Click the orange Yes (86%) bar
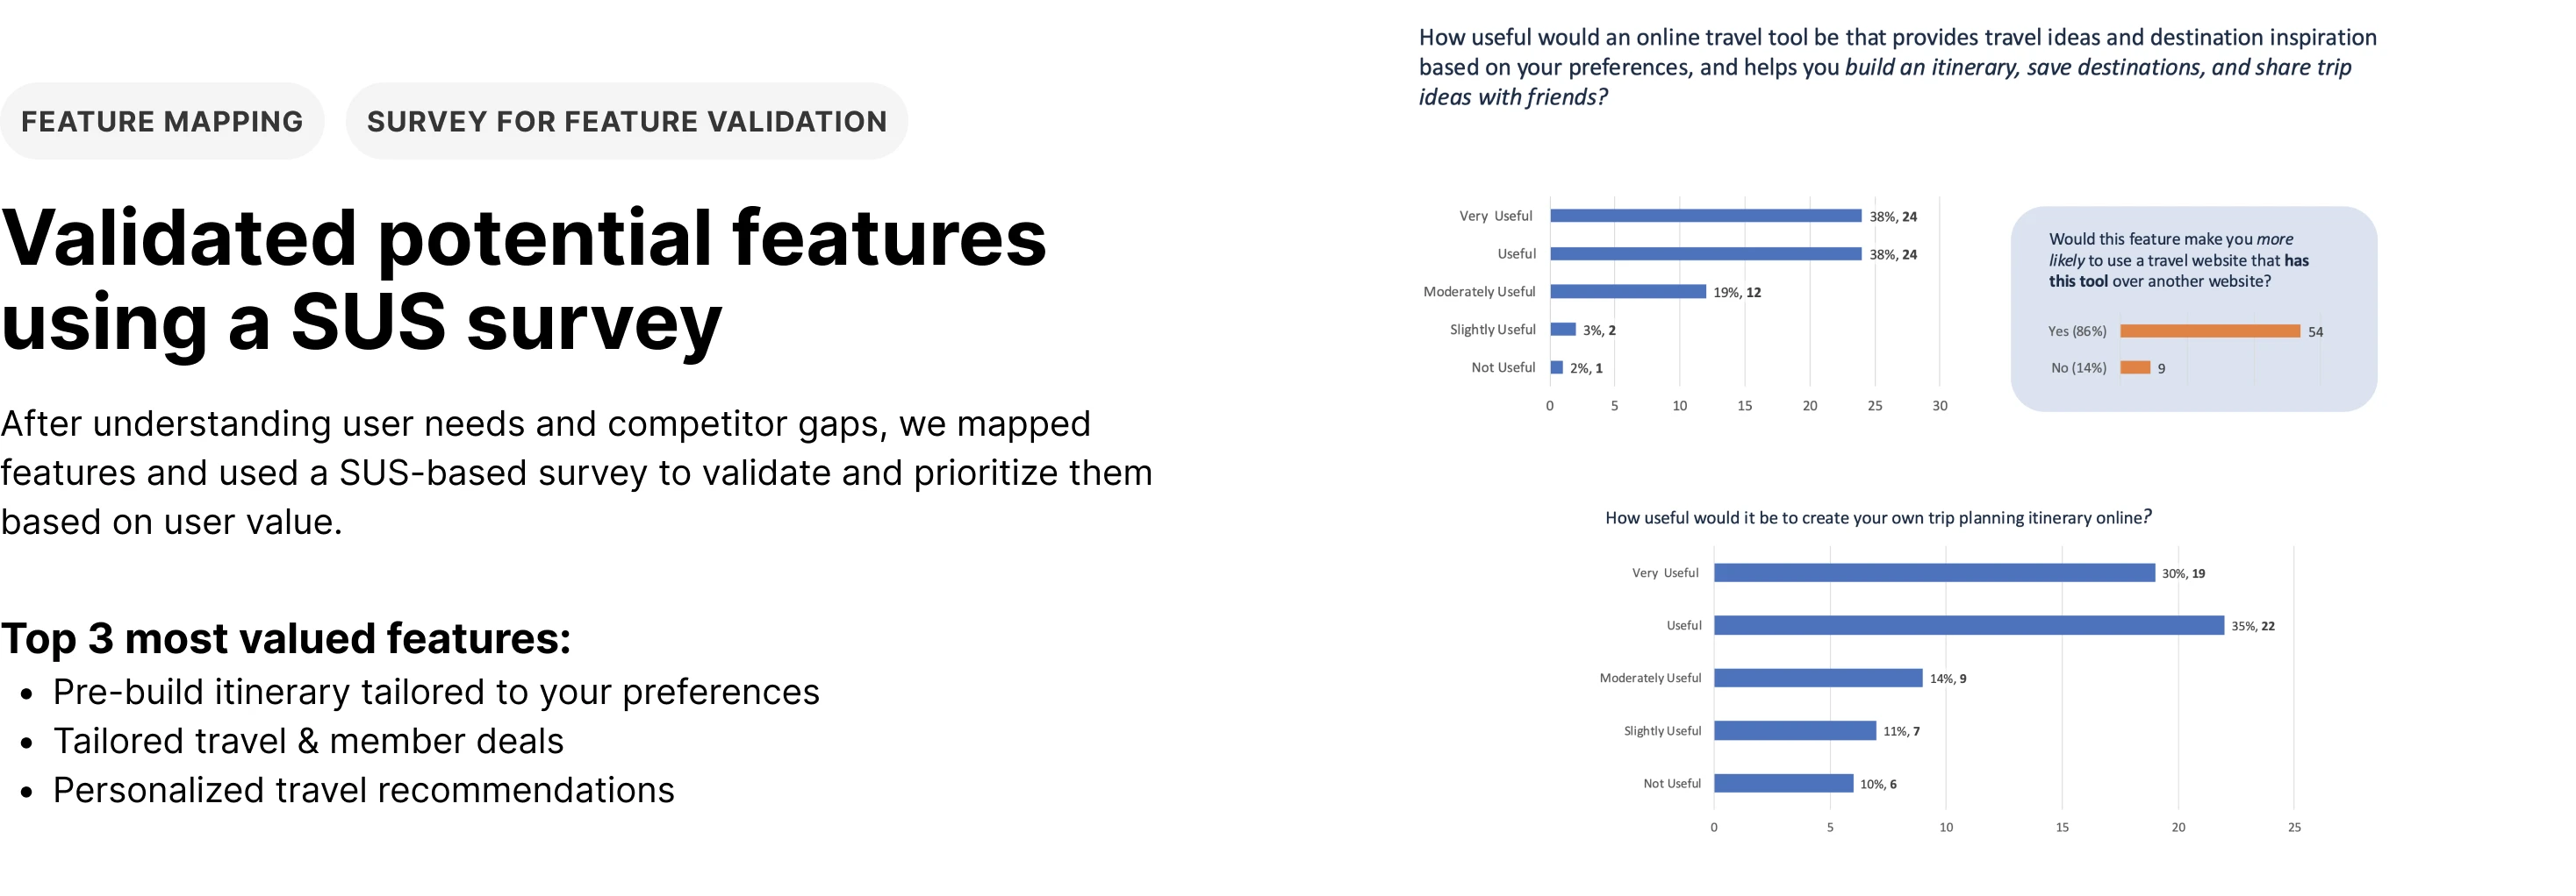Screen dimensions: 2576x896 coord(2210,331)
